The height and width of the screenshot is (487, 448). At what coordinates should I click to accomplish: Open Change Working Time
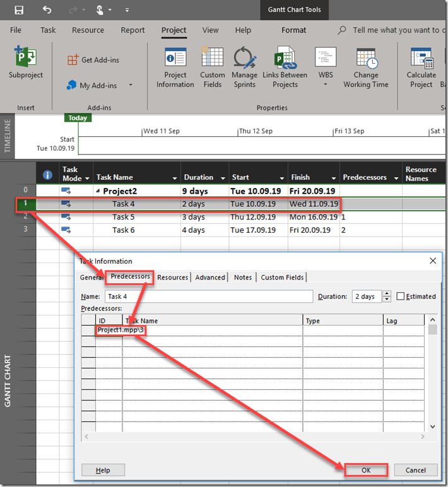point(366,67)
